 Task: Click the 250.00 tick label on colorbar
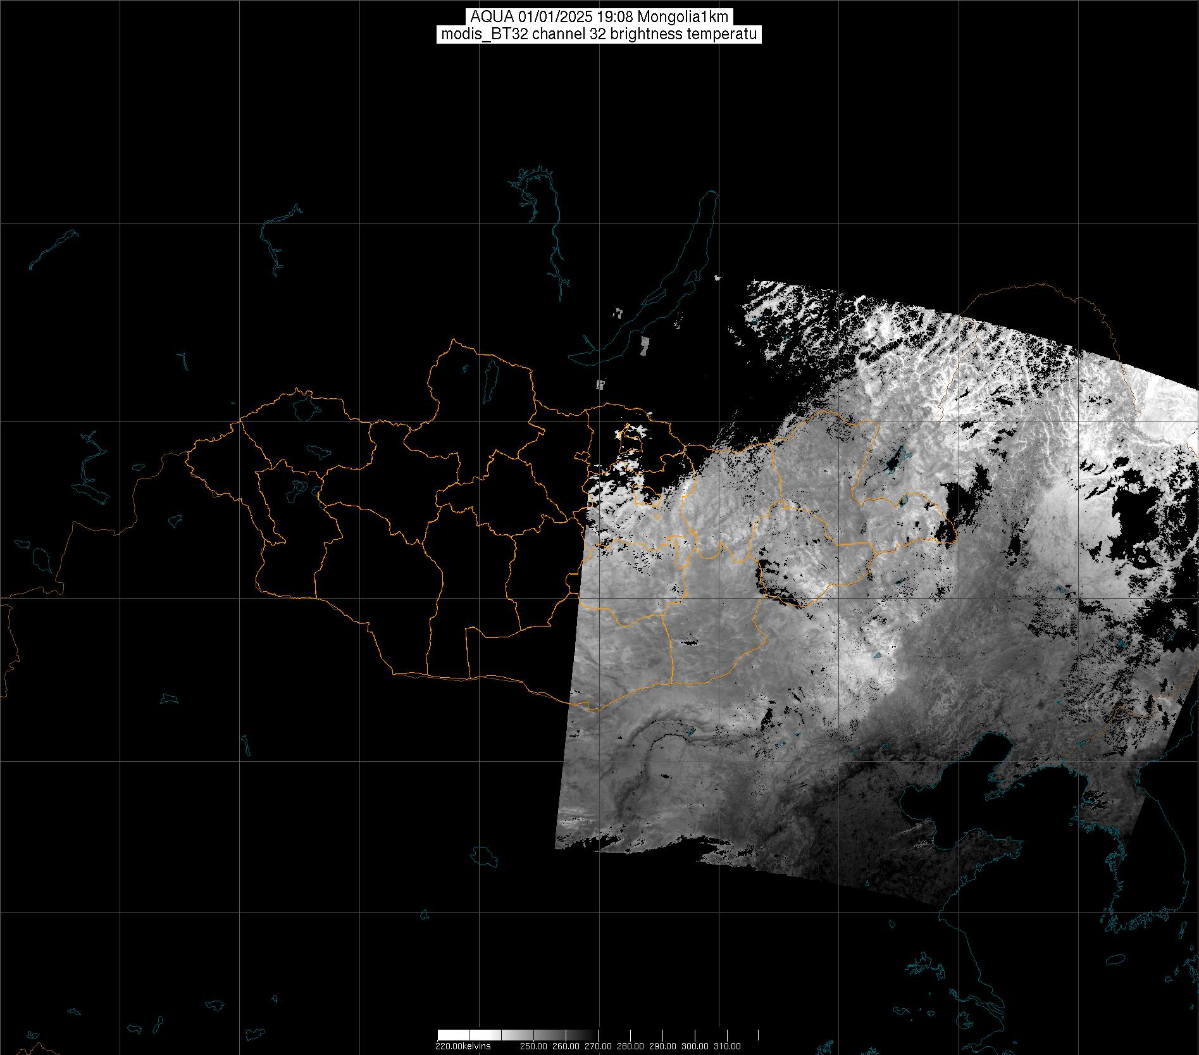[533, 1046]
